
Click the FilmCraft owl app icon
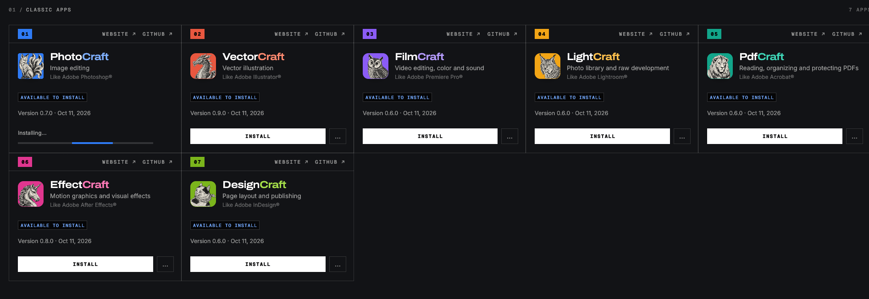point(376,66)
